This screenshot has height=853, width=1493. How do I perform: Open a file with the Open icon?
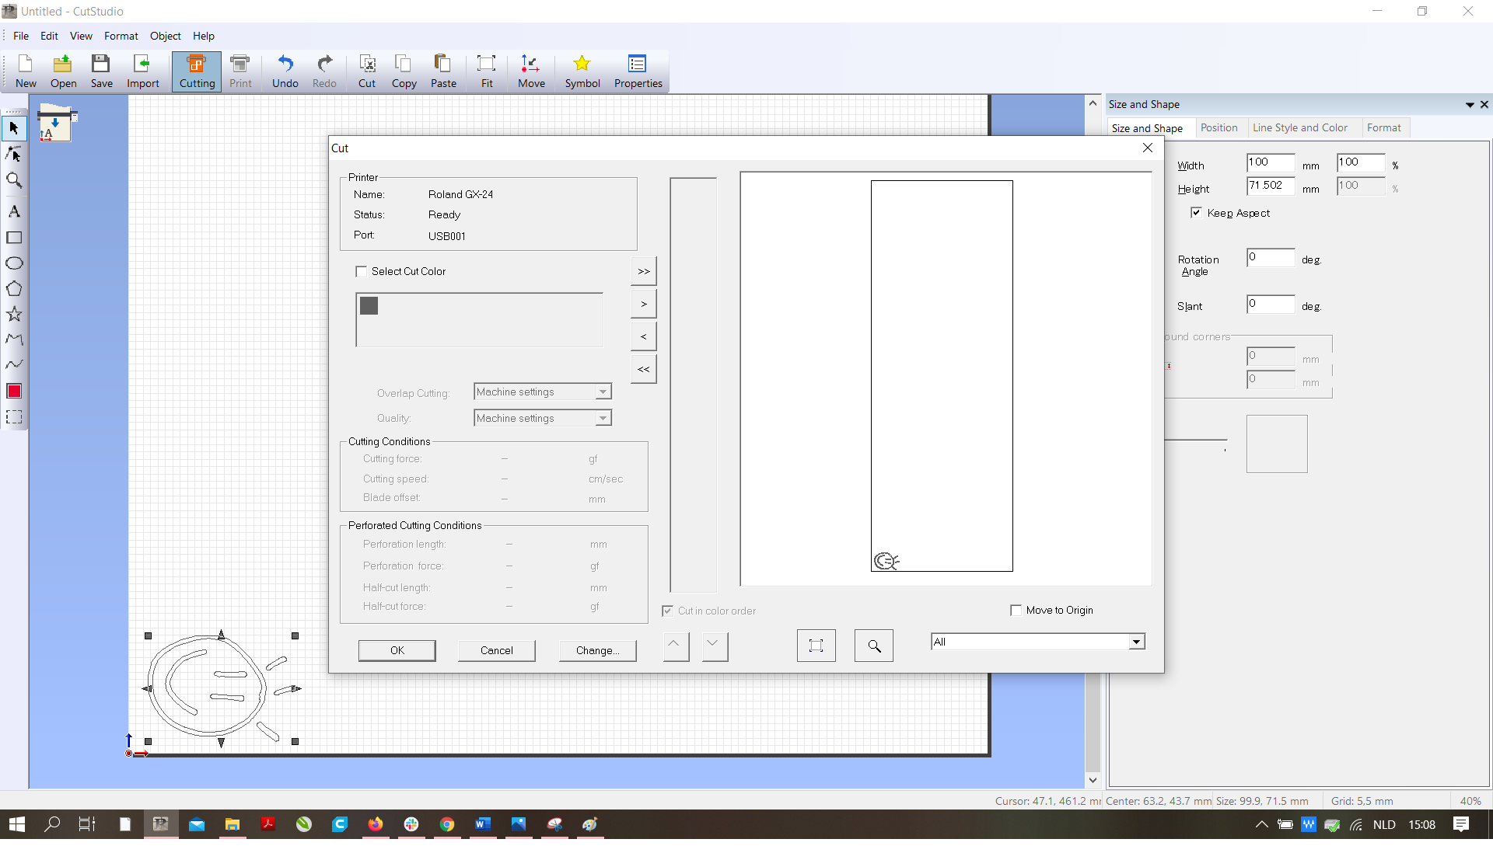point(63,71)
